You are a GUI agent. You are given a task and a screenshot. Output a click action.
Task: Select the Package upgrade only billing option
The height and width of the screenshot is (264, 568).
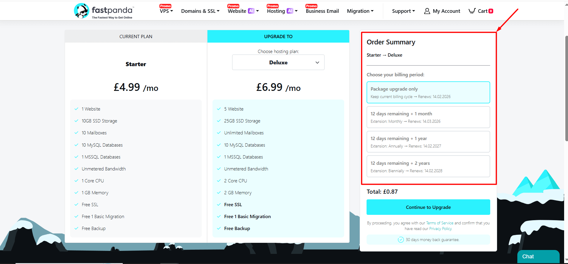pos(428,92)
